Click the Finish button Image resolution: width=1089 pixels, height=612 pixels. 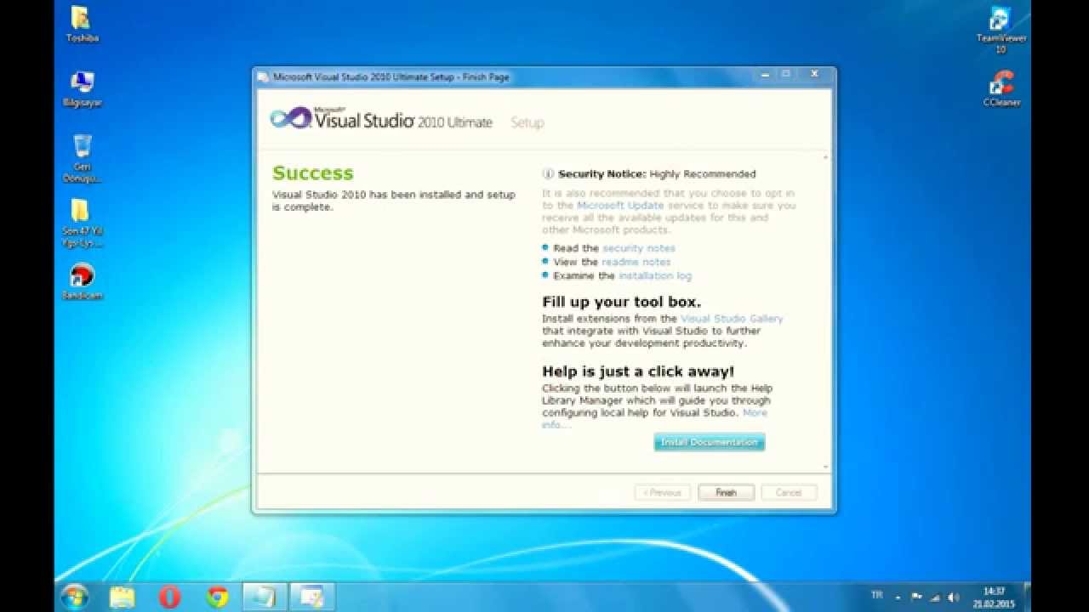(x=726, y=492)
